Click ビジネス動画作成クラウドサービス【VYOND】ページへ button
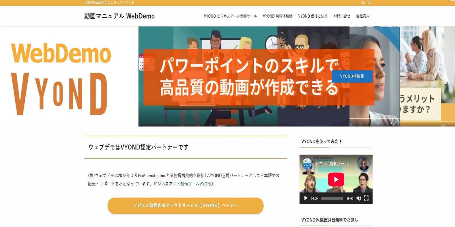Image resolution: width=455 pixels, height=227 pixels. coord(185,205)
